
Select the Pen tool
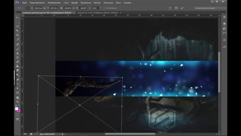tap(18, 80)
